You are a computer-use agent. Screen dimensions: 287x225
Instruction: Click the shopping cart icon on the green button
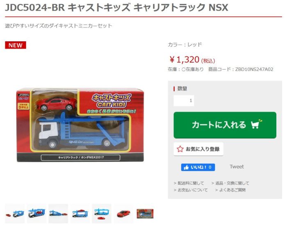point(256,124)
